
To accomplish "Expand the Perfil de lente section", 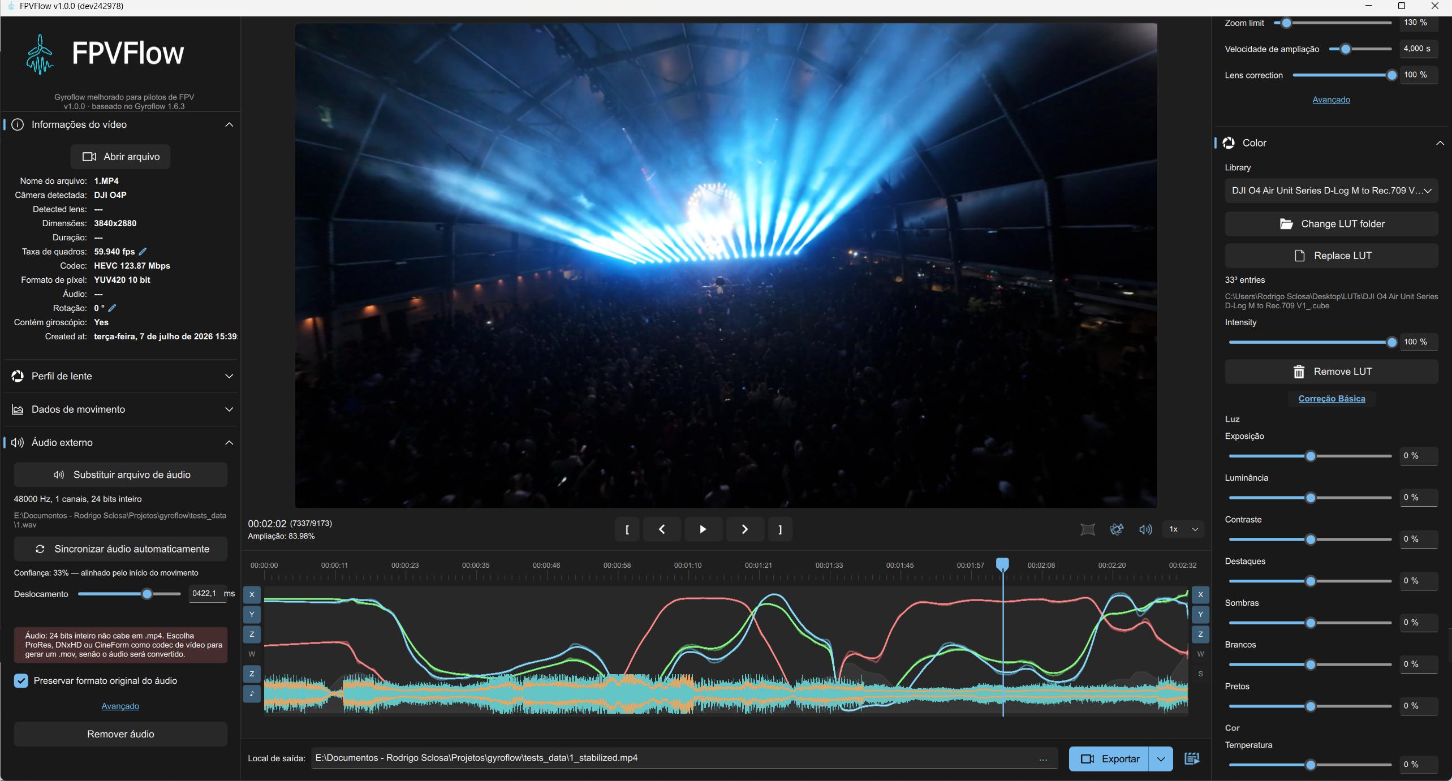I will point(229,376).
